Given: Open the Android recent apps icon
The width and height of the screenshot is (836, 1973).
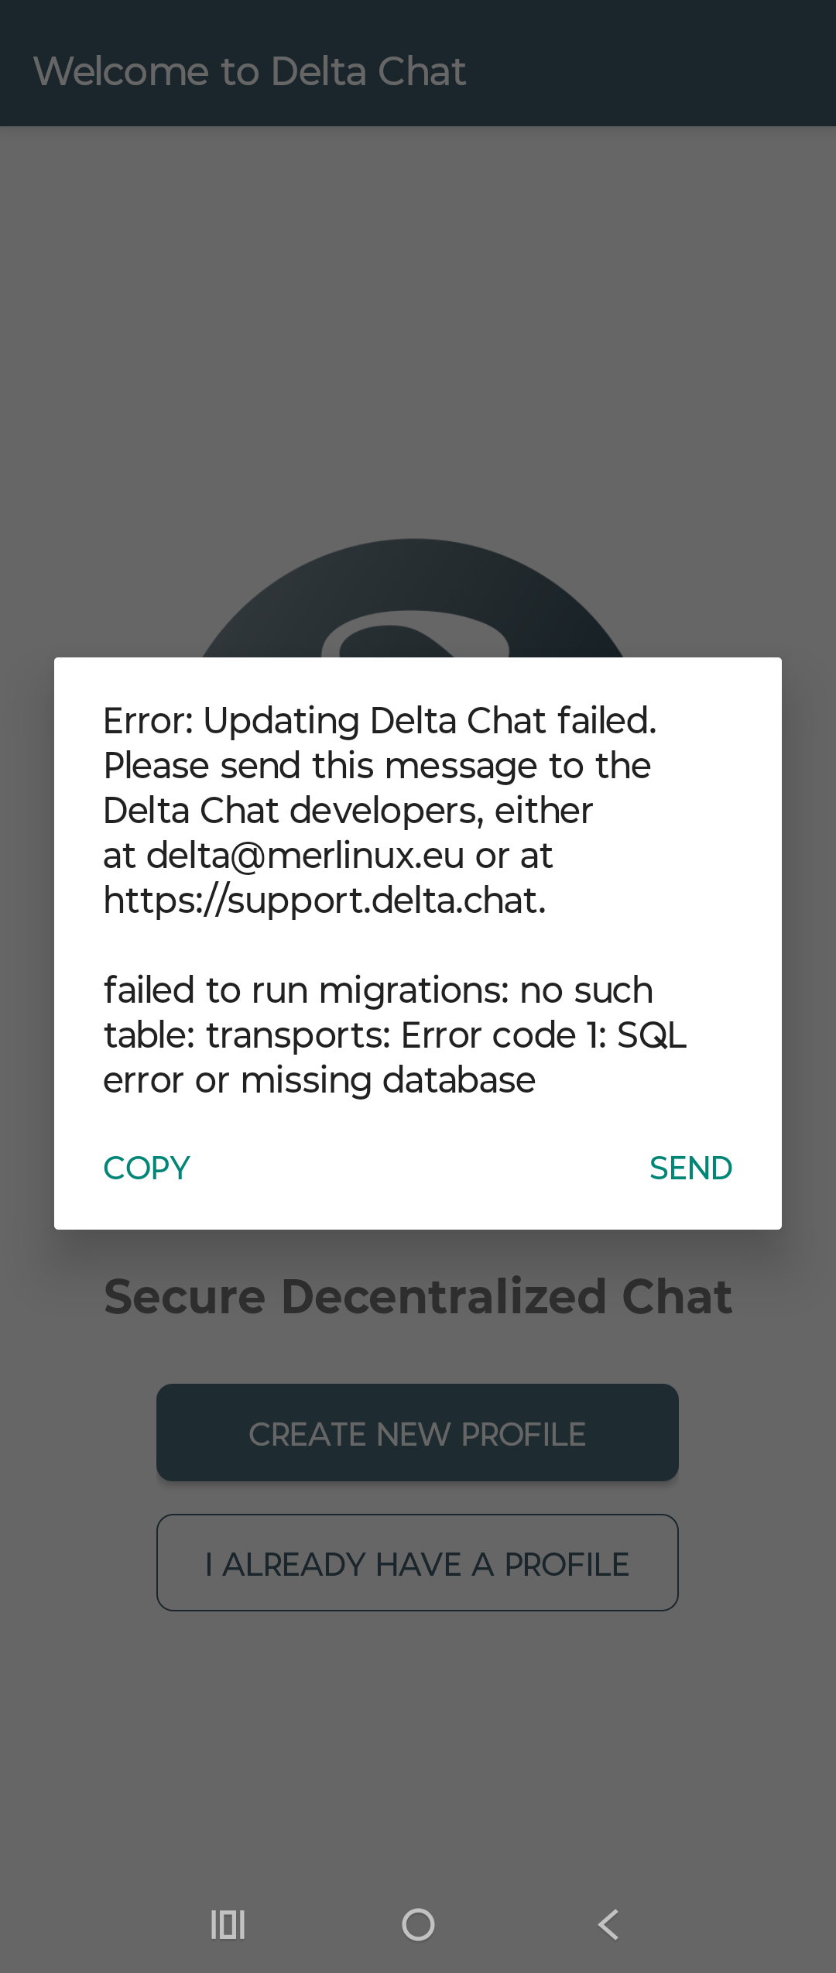Looking at the screenshot, I should (228, 1924).
